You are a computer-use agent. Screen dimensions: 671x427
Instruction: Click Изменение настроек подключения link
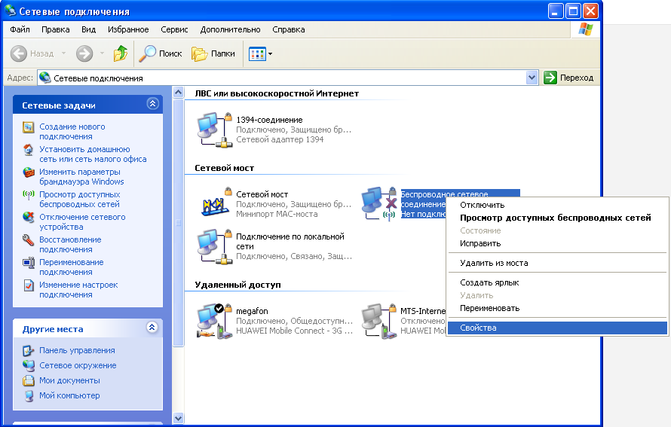pyautogui.click(x=78, y=290)
